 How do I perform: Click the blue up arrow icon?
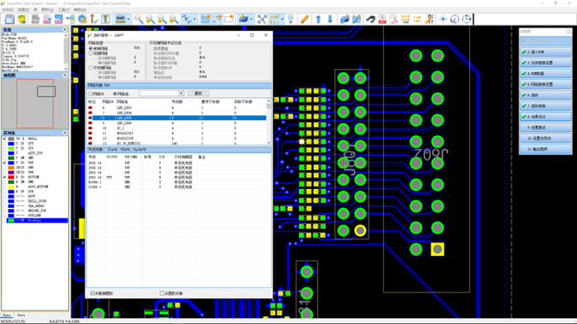click(x=319, y=19)
